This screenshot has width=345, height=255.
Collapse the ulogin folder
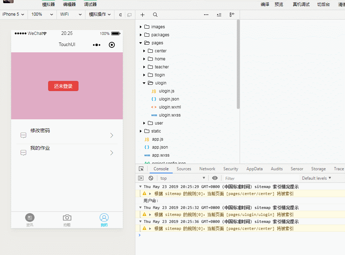pyautogui.click(x=144, y=83)
